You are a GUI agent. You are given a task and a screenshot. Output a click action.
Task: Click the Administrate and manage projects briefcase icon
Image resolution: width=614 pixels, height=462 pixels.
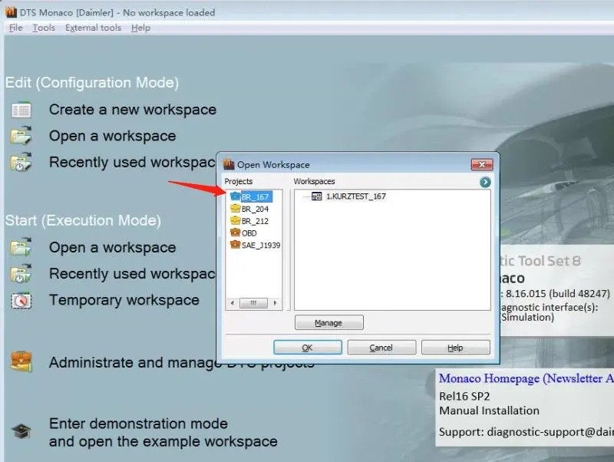coord(21,361)
